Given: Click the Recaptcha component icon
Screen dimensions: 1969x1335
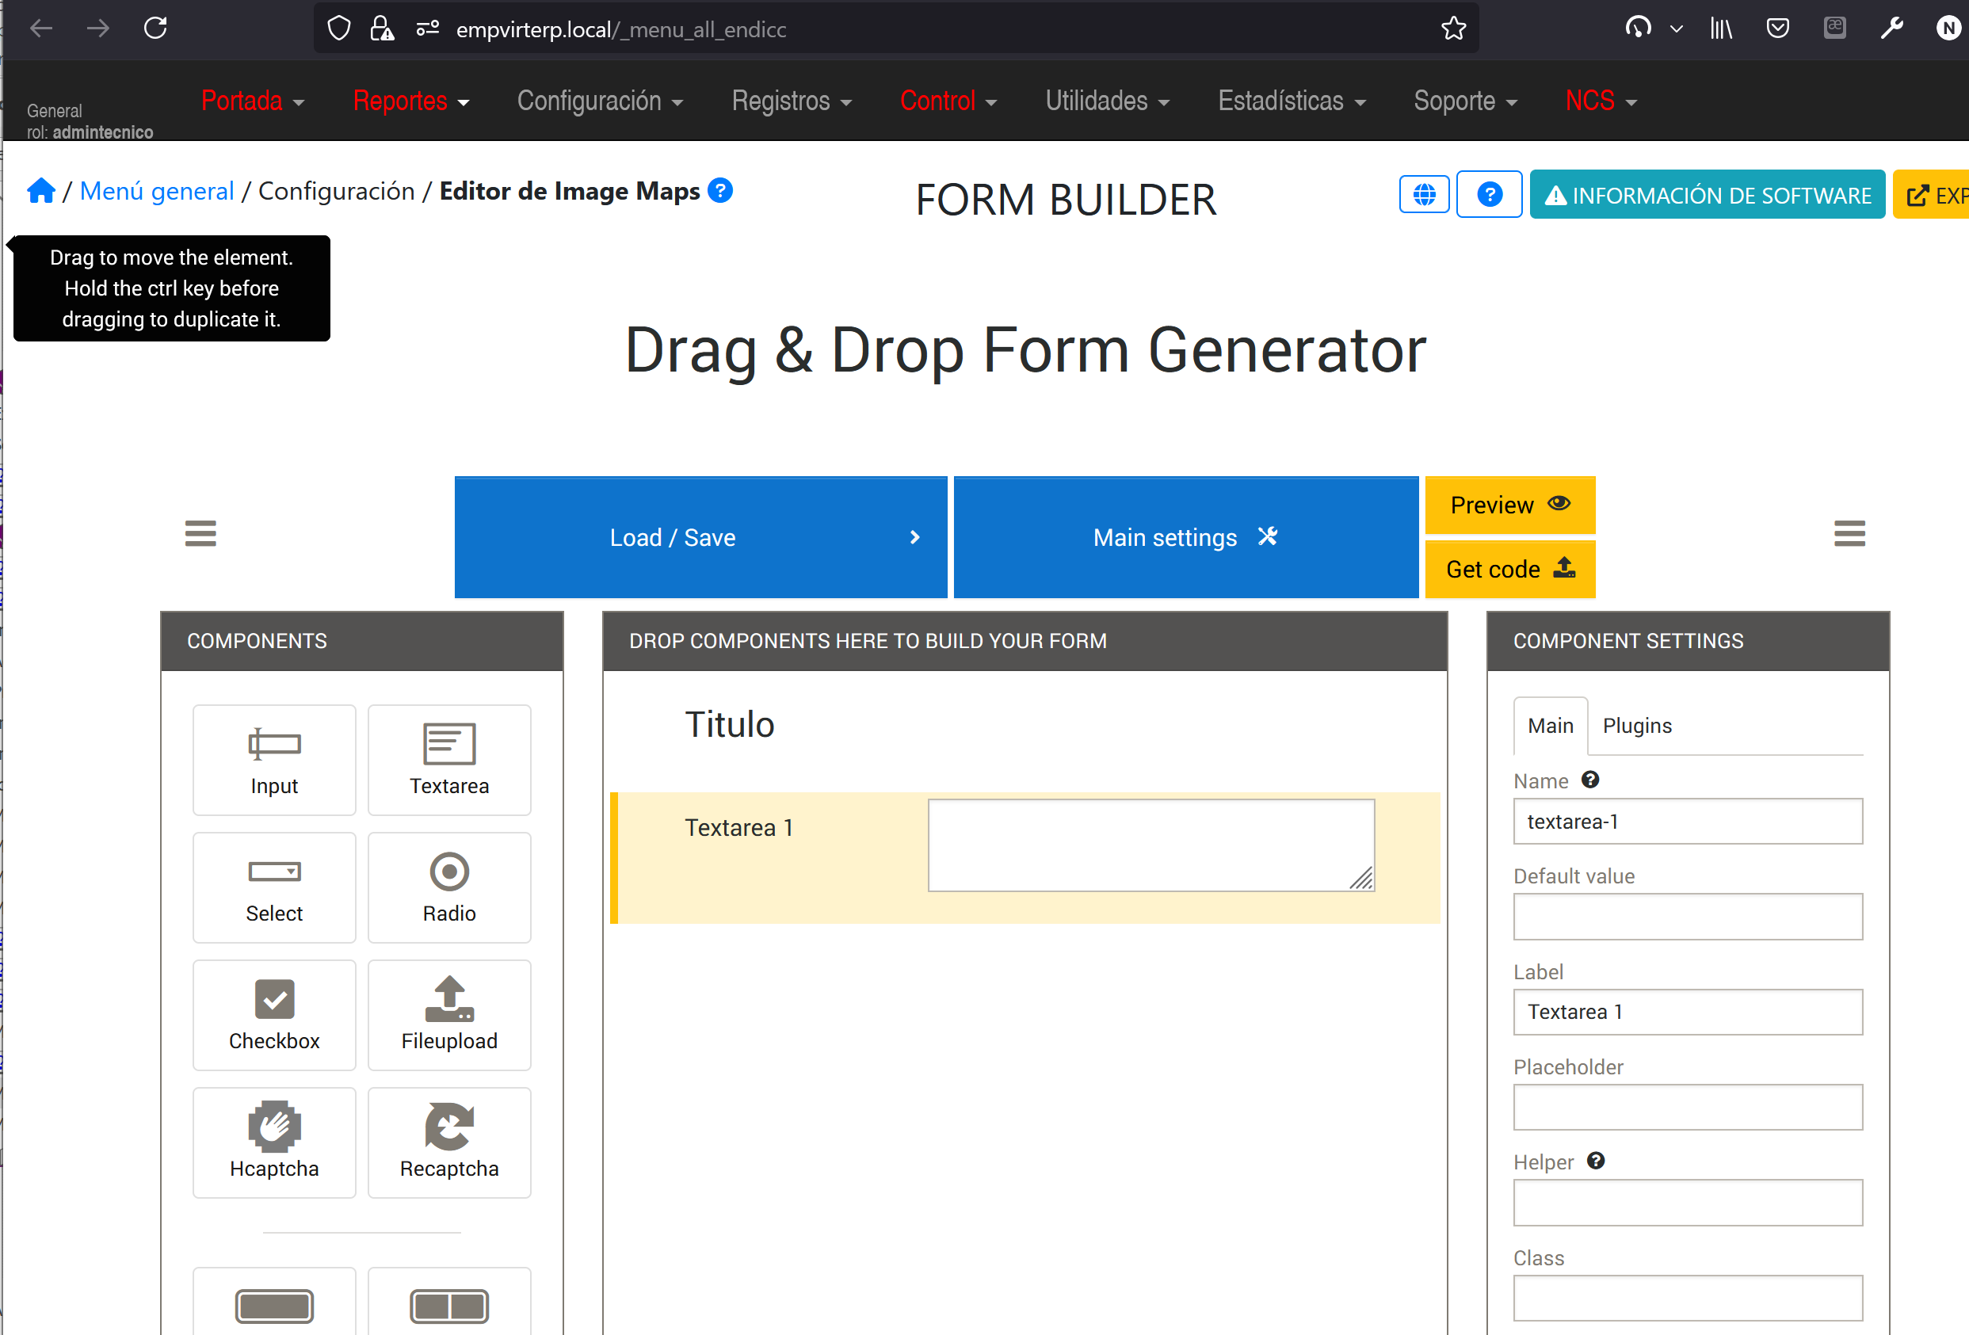Looking at the screenshot, I should tap(449, 1127).
